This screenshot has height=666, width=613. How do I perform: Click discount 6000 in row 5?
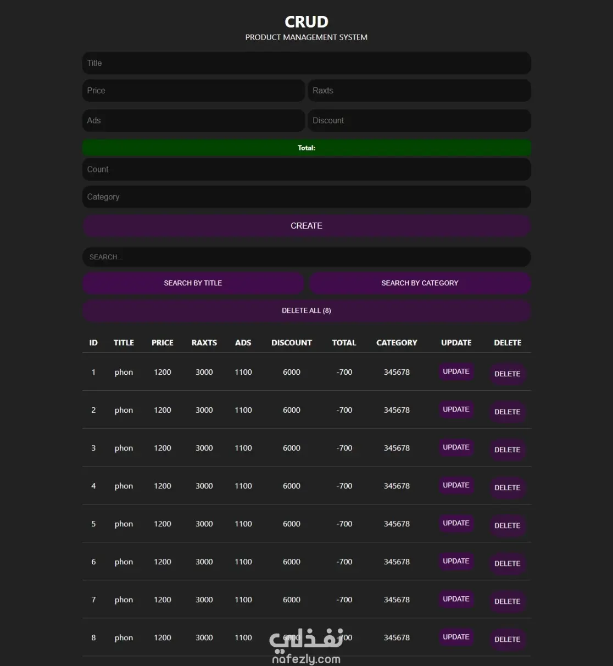pos(292,524)
